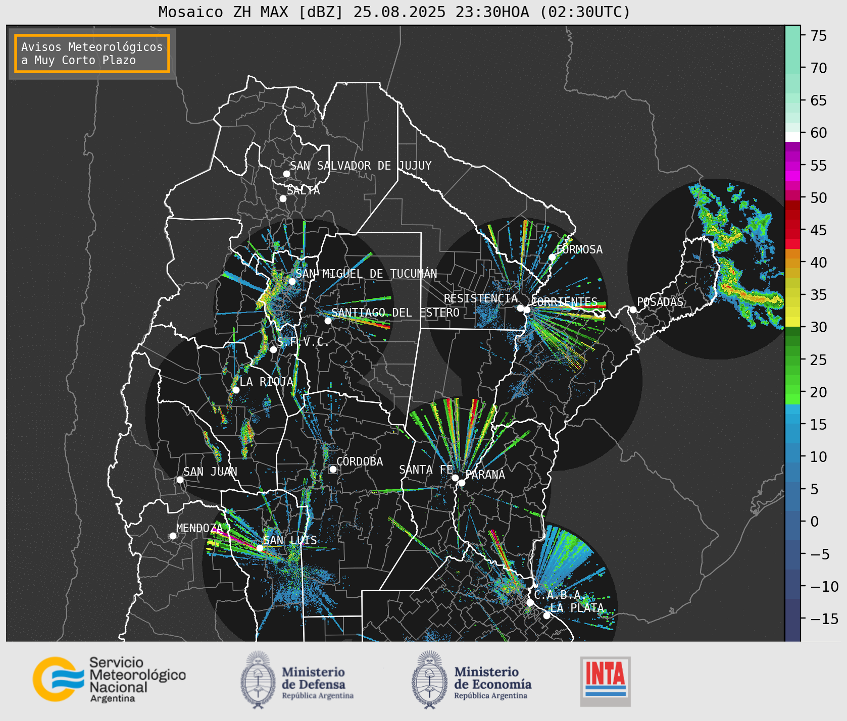
Task: Select the San Miguel de Tucumán marker
Action: click(x=291, y=281)
